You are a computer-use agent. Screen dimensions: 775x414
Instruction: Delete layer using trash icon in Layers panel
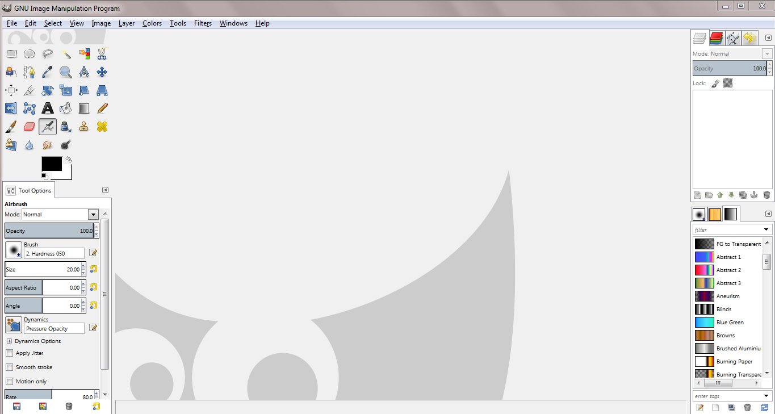(x=766, y=195)
